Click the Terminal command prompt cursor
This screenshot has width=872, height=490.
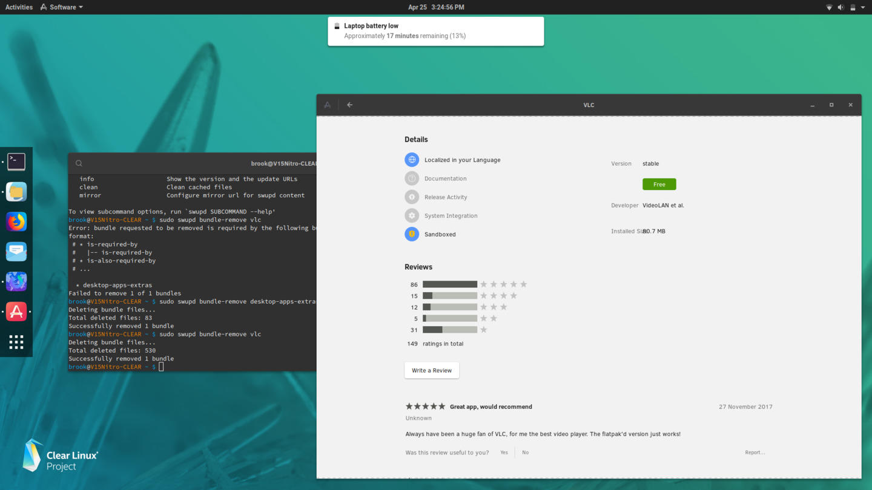161,367
